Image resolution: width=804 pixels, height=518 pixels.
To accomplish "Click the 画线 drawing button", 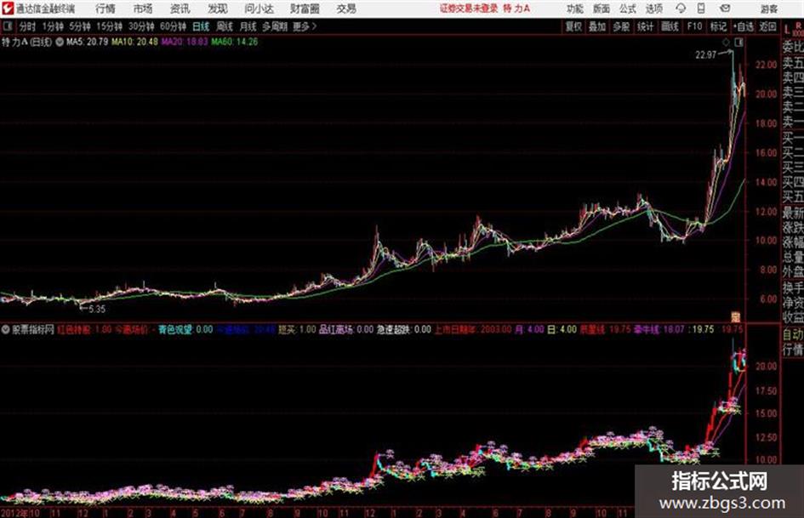I will point(670,26).
